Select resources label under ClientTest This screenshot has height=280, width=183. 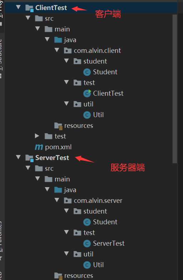pos(78,126)
